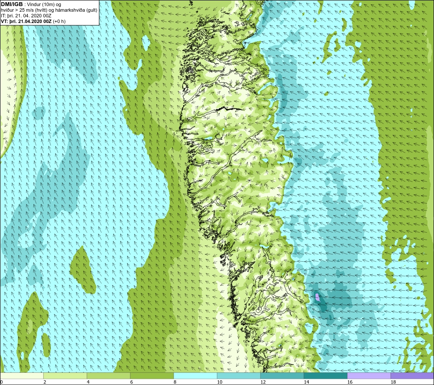434x385 pixels.
Task: Click the 'VT: þri. 21.04.2020 00Z' line
Action: [26, 21]
